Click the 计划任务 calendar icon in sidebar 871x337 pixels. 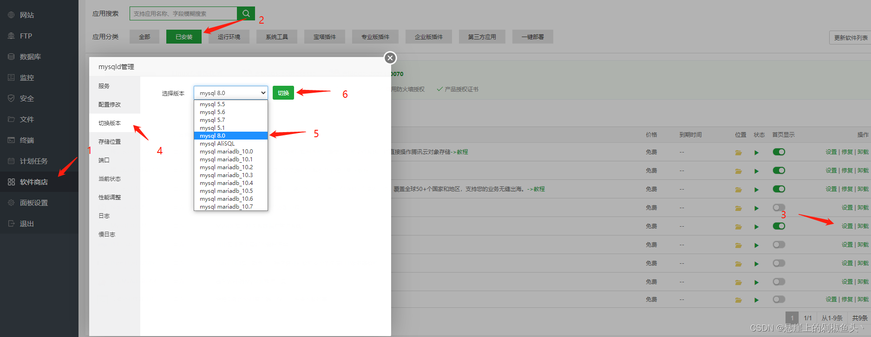coord(11,161)
